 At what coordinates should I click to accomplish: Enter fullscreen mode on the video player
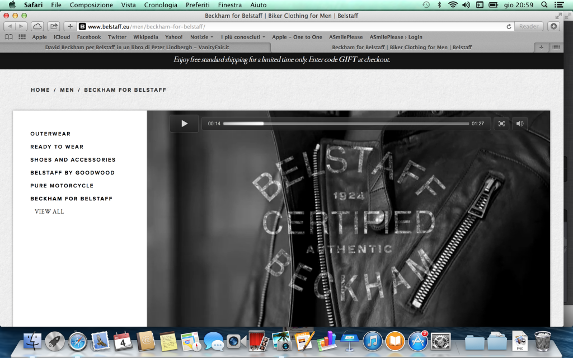coord(501,124)
